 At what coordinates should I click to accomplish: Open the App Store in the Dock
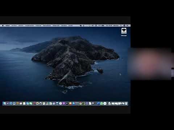point(74,103)
